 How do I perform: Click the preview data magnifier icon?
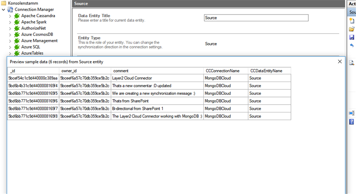[x=352, y=62]
